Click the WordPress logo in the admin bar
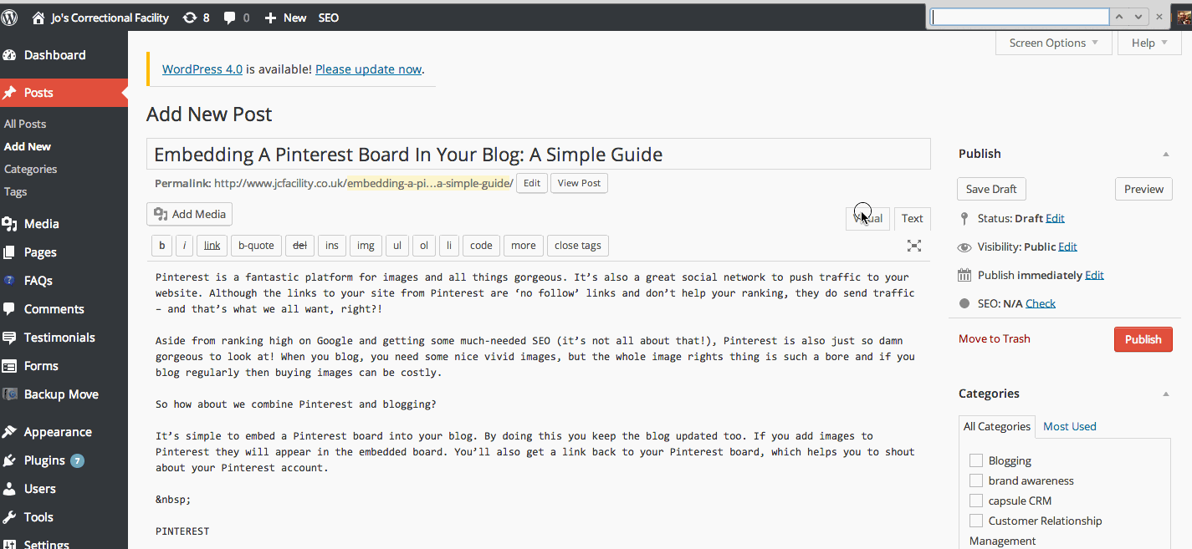1192x549 pixels. click(9, 17)
